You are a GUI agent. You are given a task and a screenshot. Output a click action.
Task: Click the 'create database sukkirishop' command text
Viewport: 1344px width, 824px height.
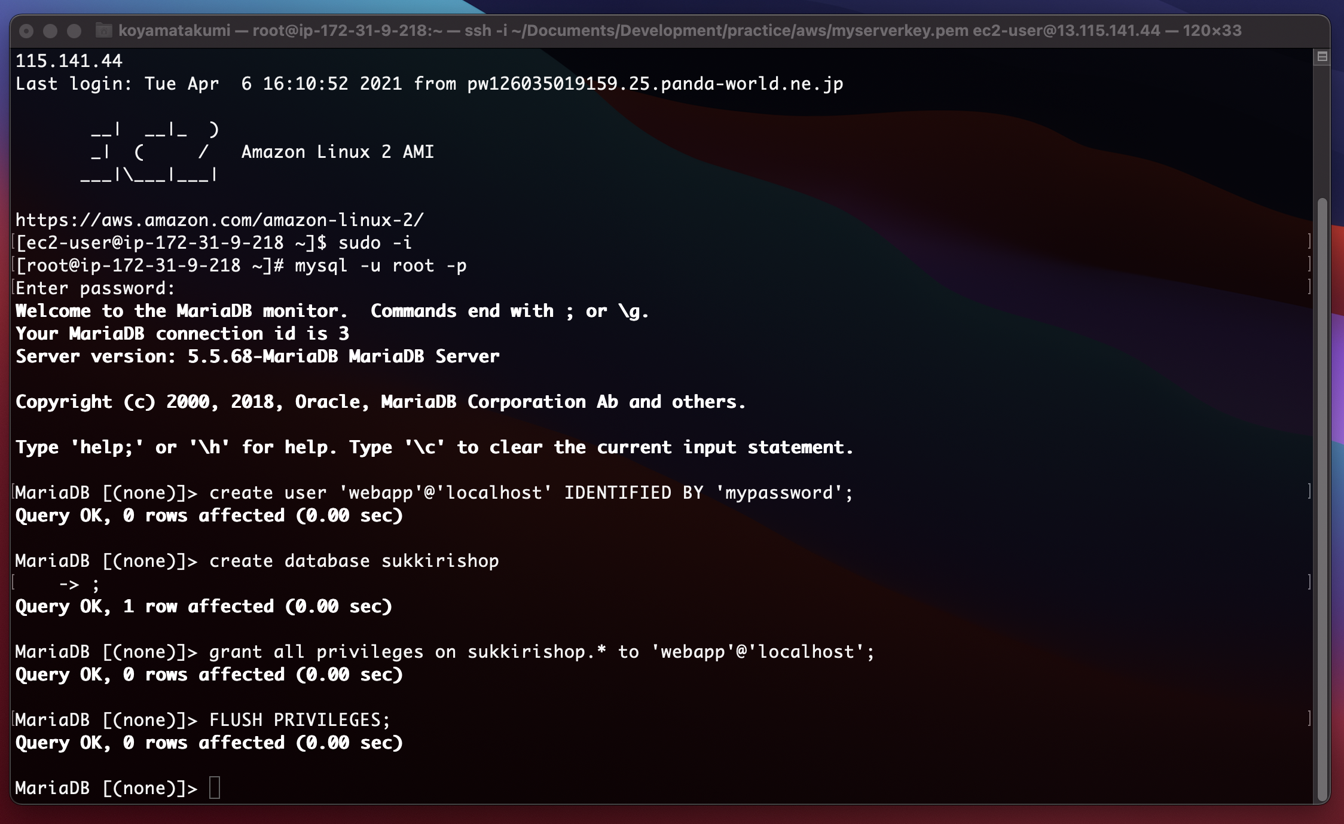point(354,561)
